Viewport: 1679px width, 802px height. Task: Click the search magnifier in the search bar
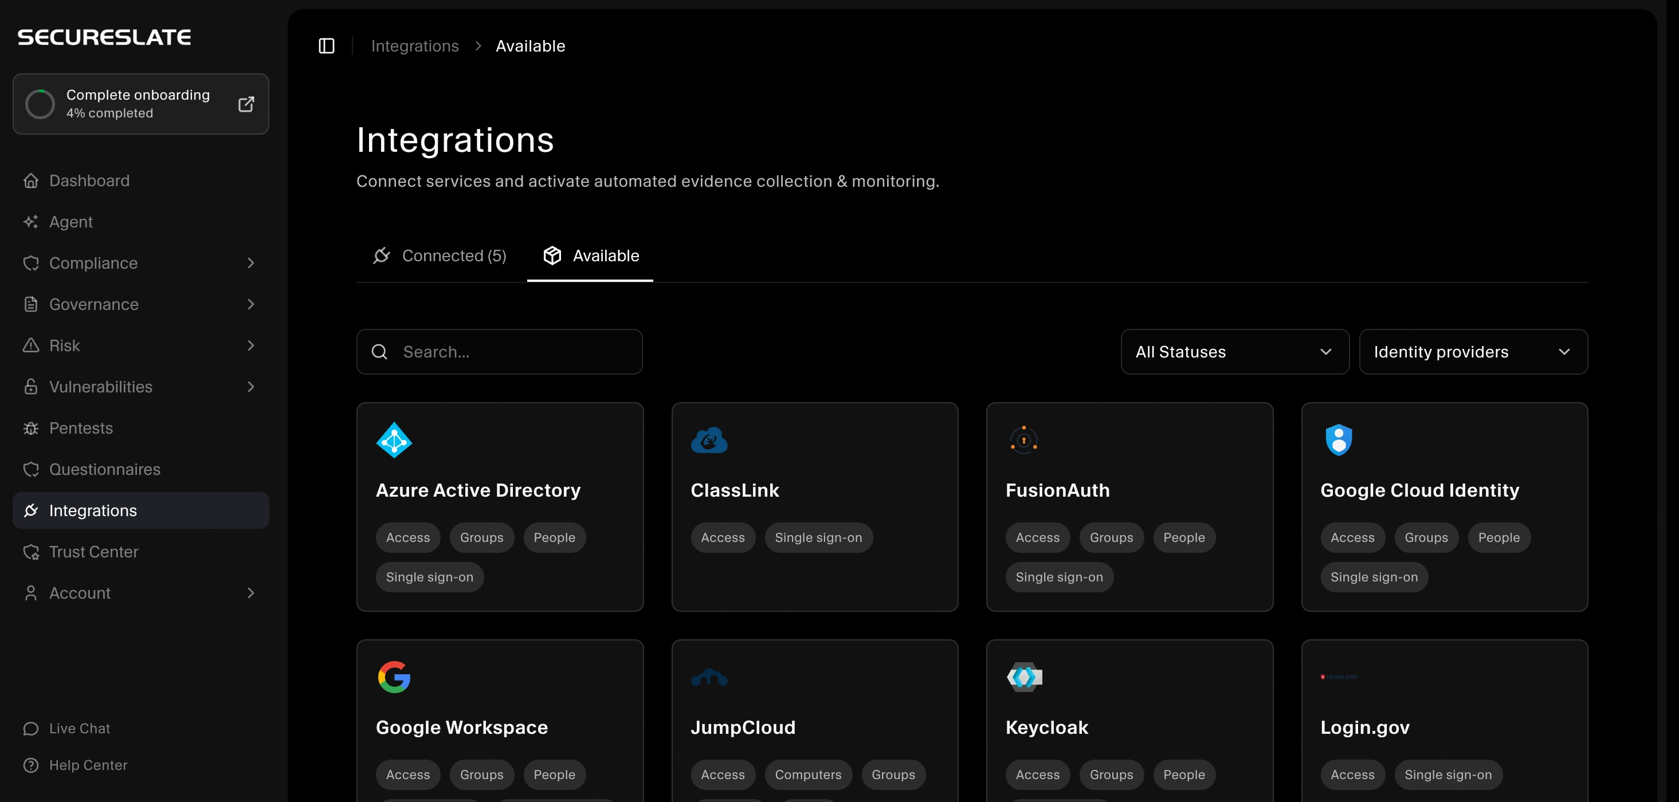(379, 351)
